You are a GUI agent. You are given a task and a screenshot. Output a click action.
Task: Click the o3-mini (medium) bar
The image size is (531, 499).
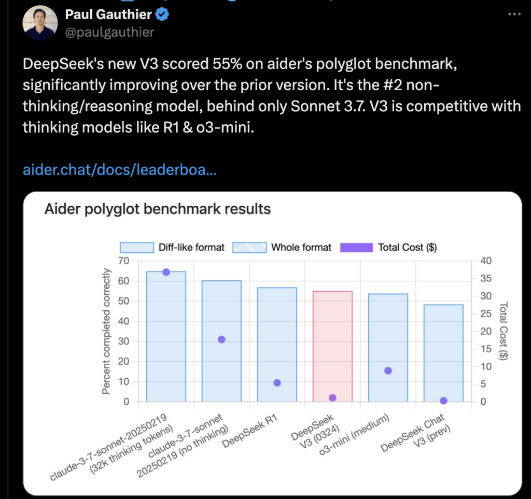[388, 348]
